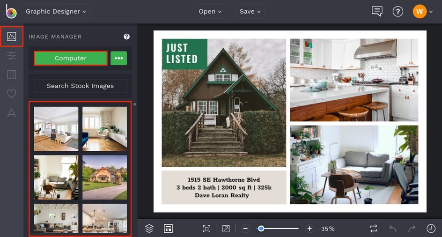The height and width of the screenshot is (237, 442).
Task: Select the living room with raised floor thumbnail
Action: click(x=56, y=129)
